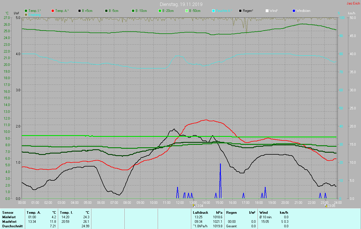Image resolution: width=361 pixels, height=229 pixels.
Task: Click the olive legend square below Temp. I.
Action: tap(26, 14)
